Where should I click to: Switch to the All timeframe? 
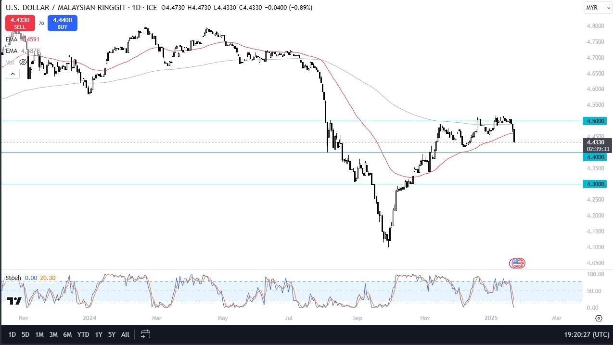coord(125,334)
